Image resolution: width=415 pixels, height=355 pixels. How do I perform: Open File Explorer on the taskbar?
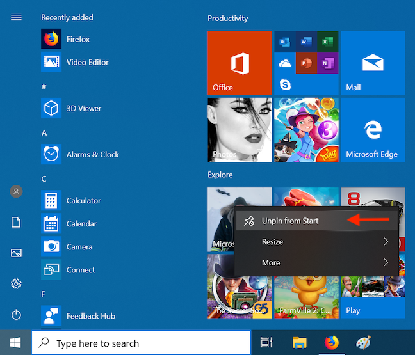[299, 343]
